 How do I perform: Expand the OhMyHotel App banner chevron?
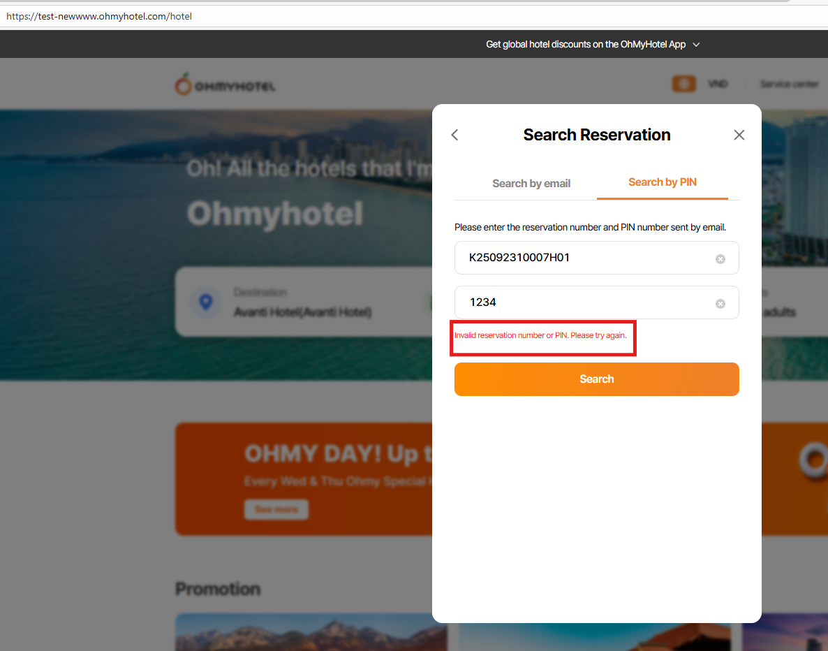pyautogui.click(x=696, y=45)
